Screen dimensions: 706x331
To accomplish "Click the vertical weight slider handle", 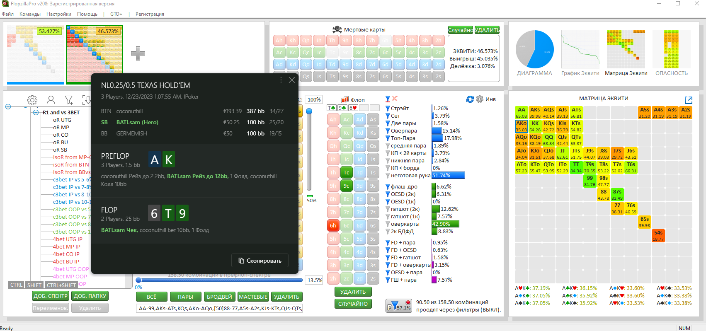I will tap(309, 111).
